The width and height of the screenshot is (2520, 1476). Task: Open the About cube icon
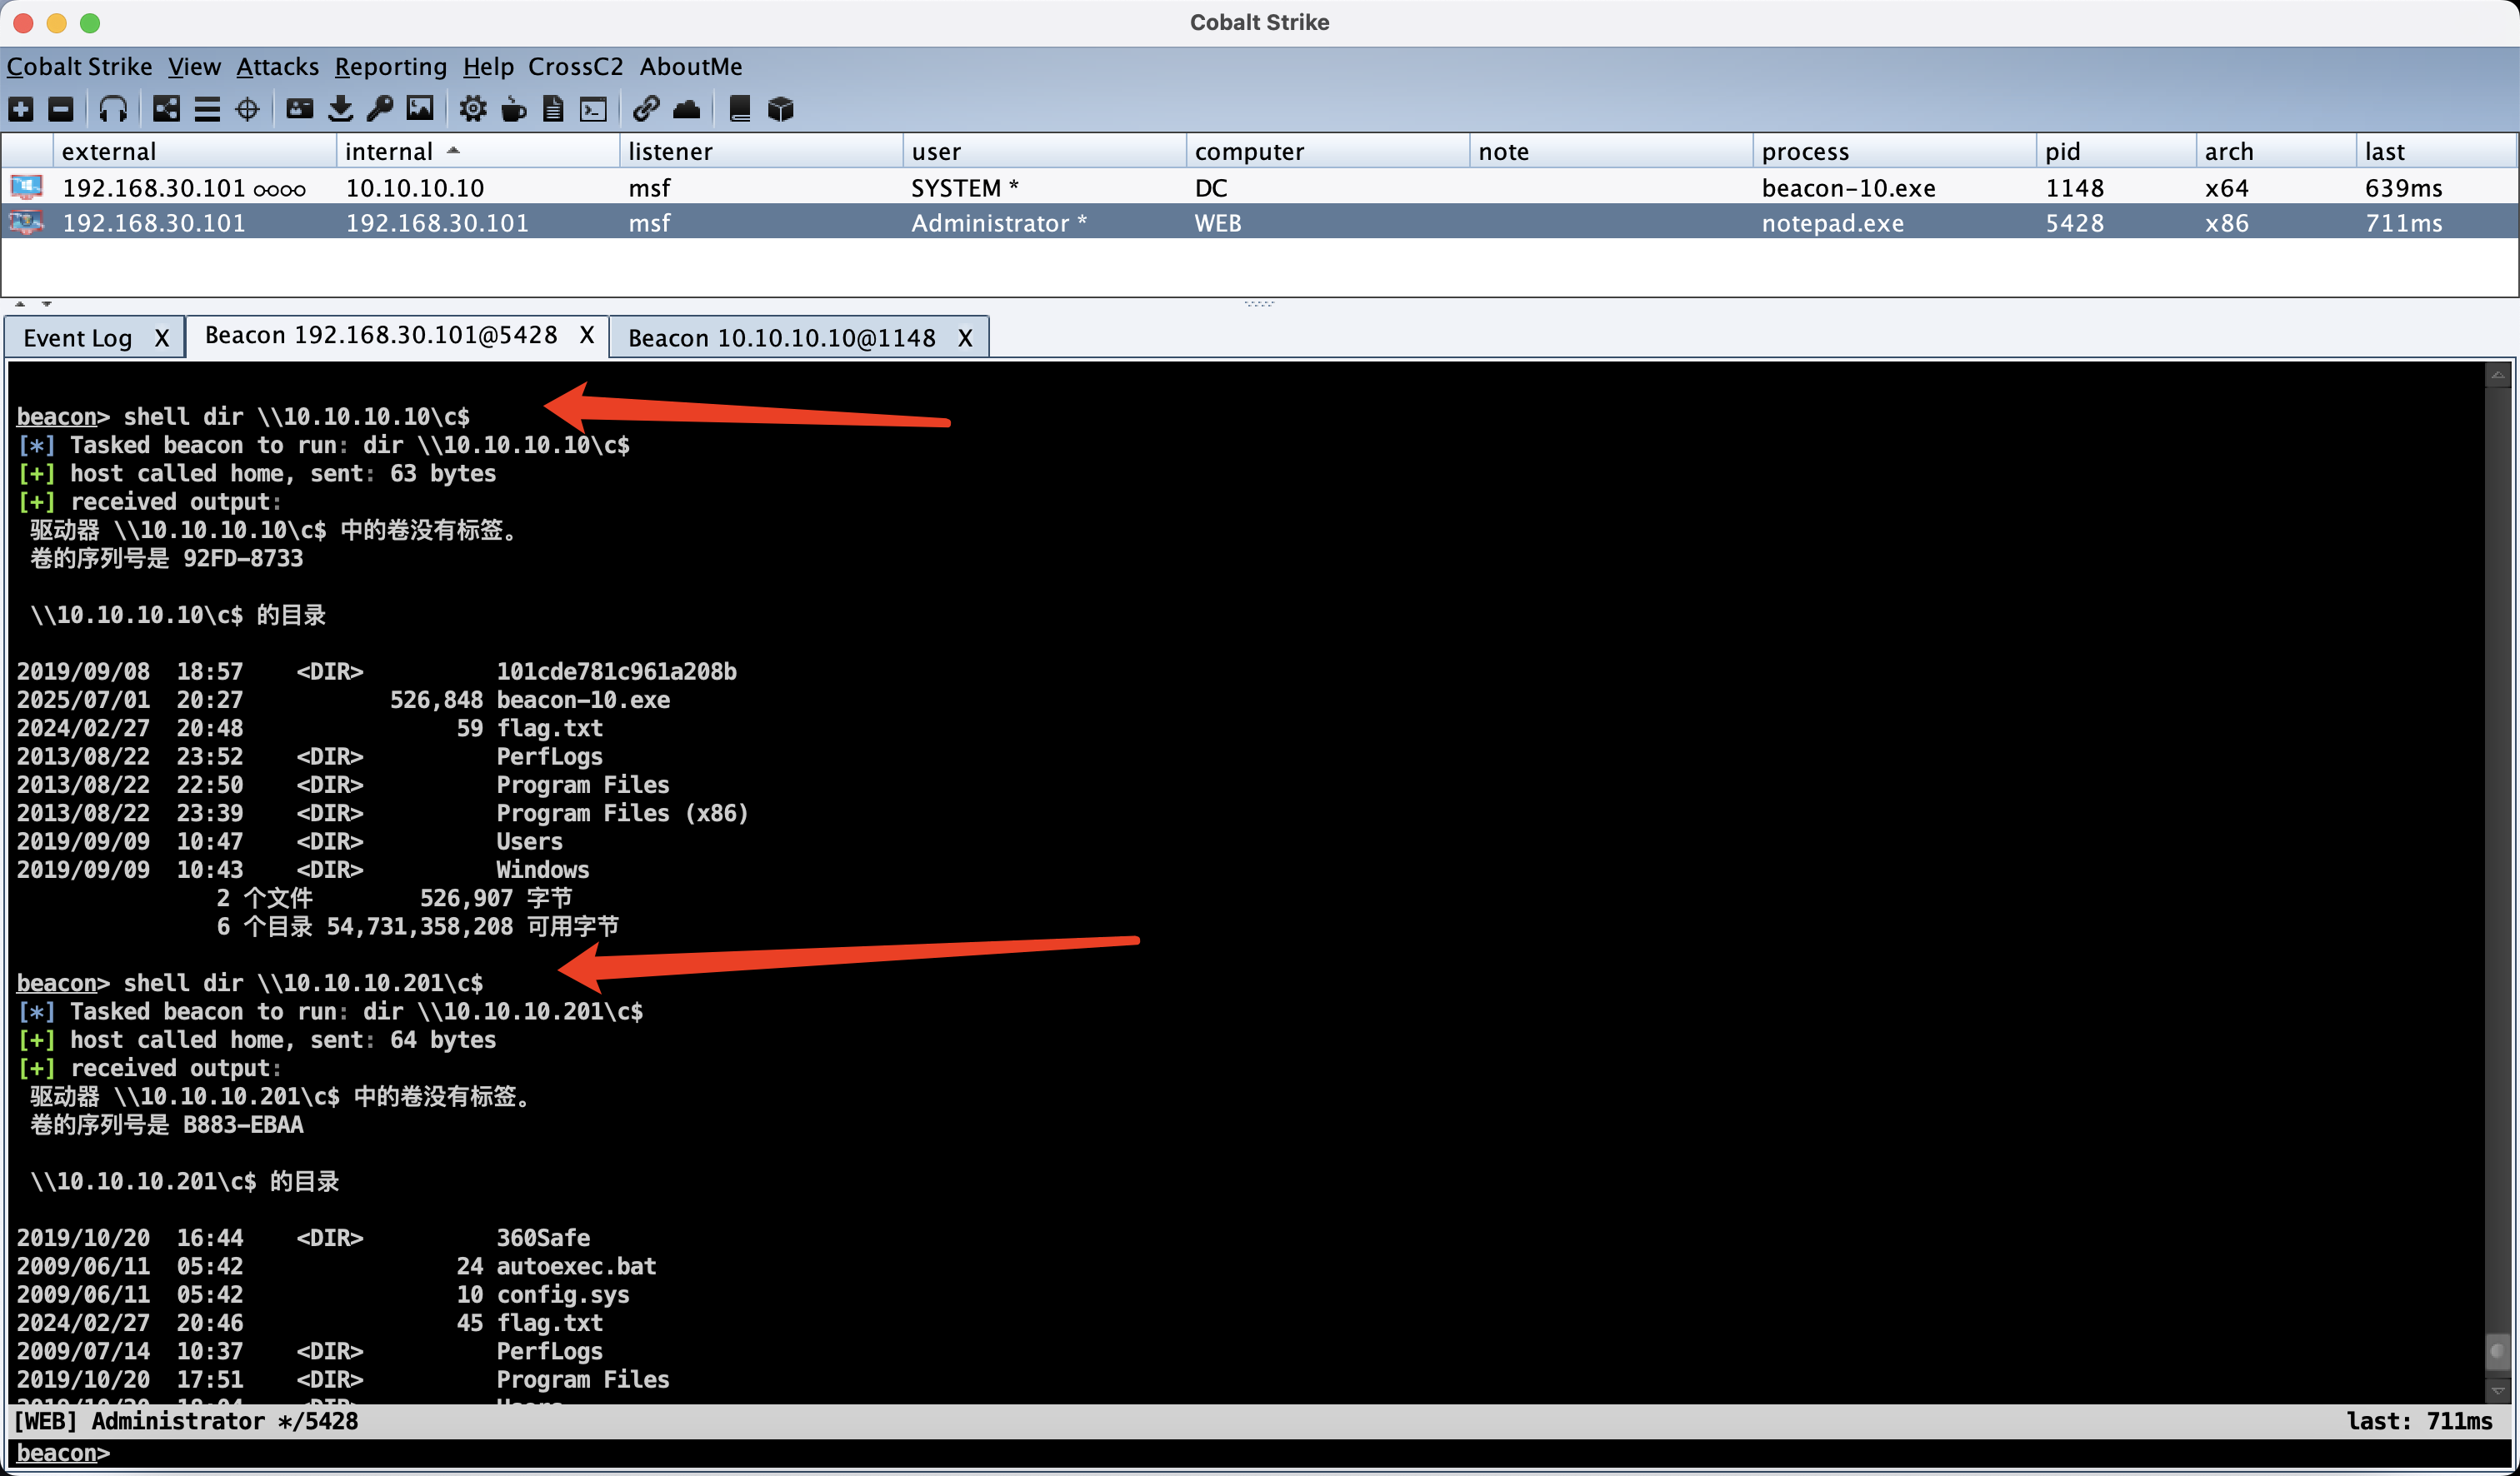tap(780, 109)
